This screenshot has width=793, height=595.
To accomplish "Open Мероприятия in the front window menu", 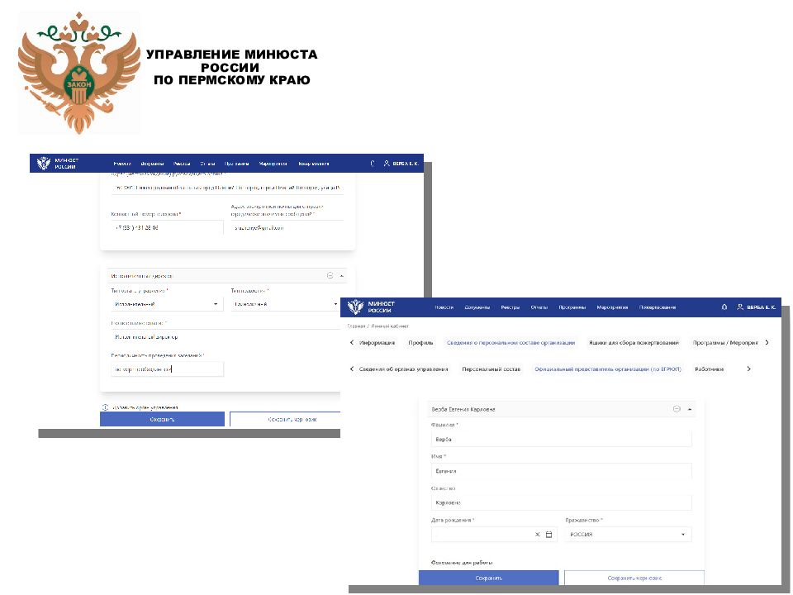I will click(x=612, y=307).
